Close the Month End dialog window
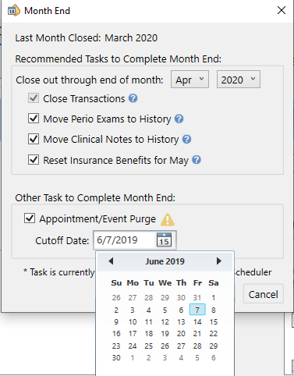 tap(282, 11)
